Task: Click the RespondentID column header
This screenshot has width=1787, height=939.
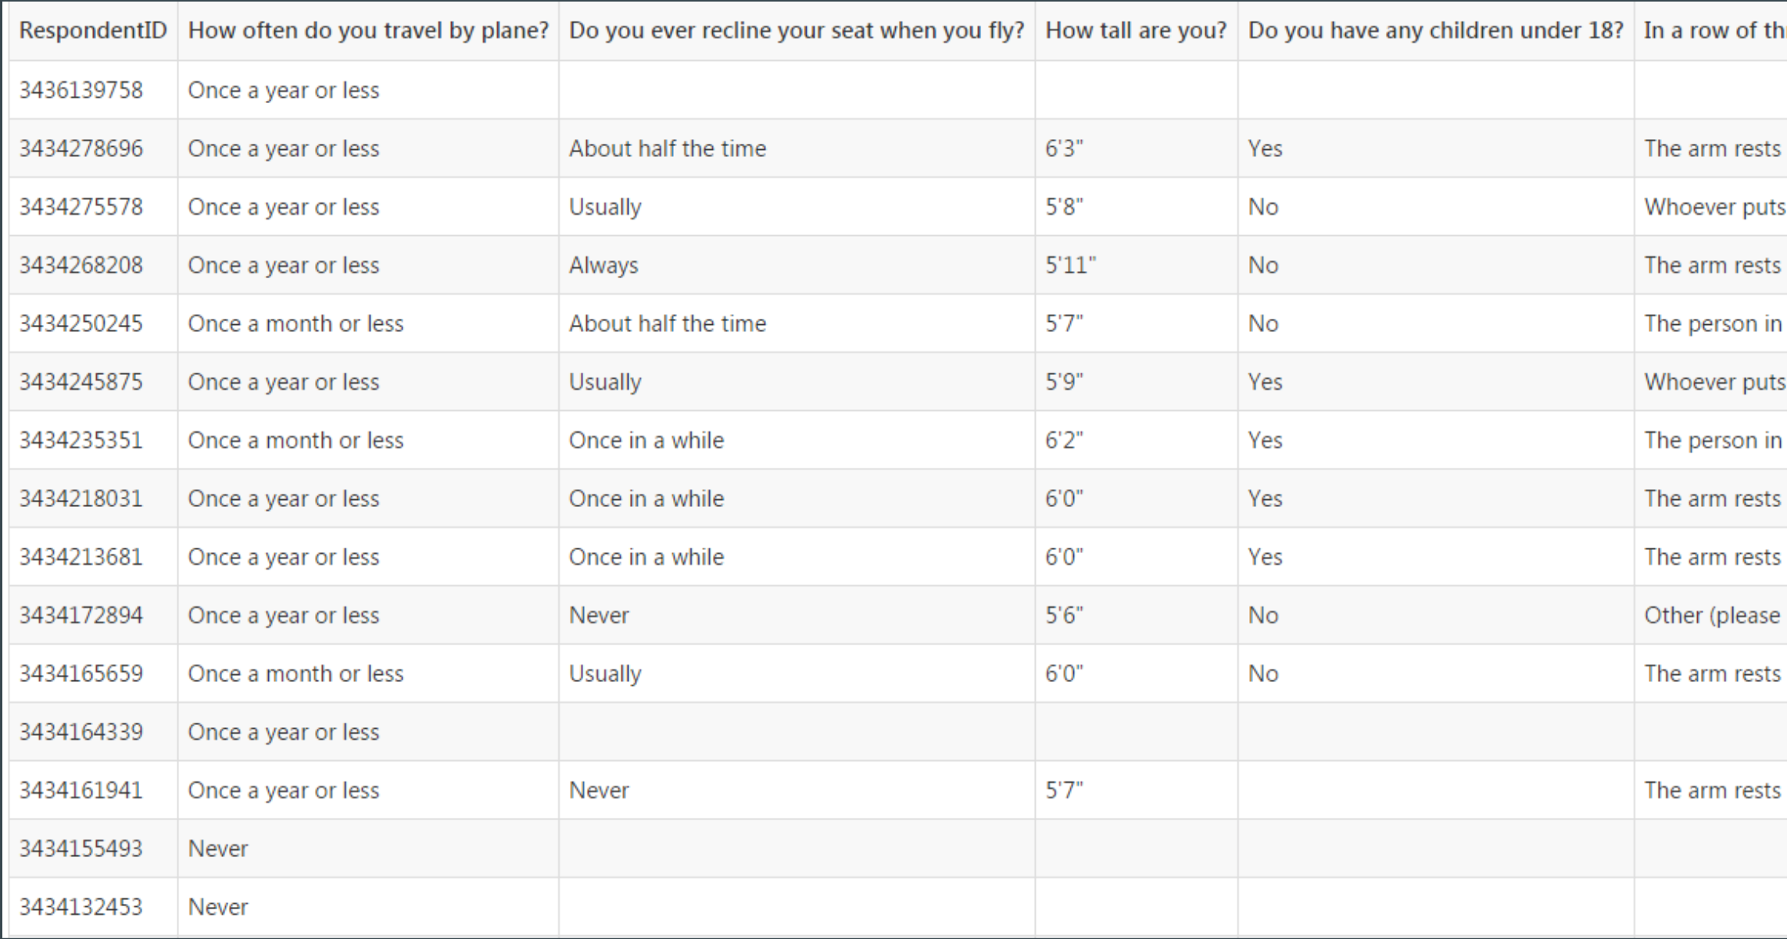Action: pyautogui.click(x=93, y=30)
